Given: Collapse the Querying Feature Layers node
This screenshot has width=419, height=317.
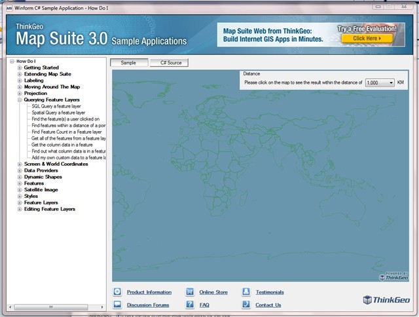Looking at the screenshot, I should coord(20,100).
